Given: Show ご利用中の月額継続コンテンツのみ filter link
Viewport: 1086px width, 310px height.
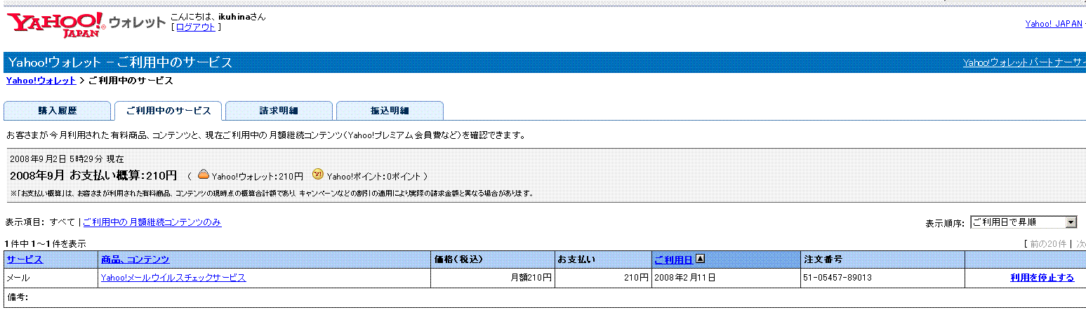Looking at the screenshot, I should pyautogui.click(x=152, y=222).
